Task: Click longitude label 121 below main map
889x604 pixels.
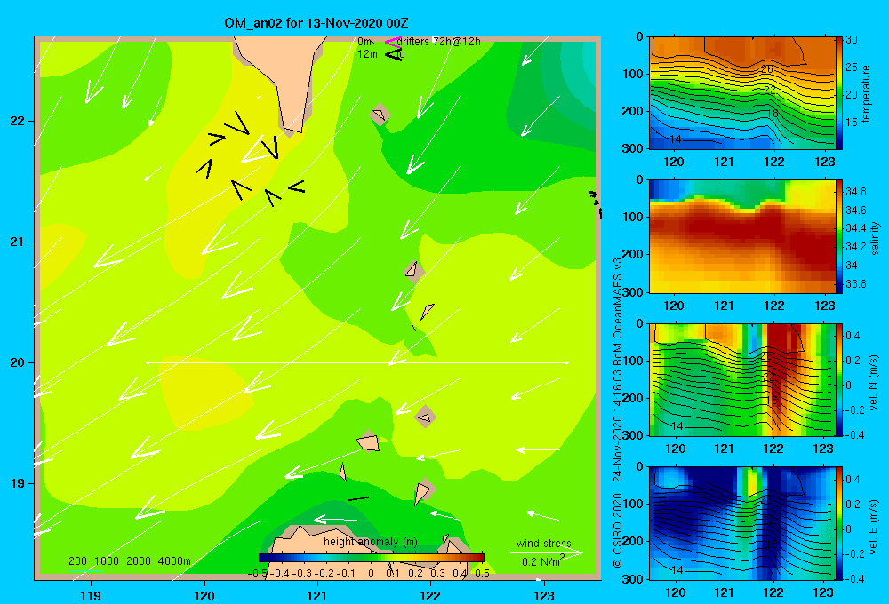Action: (317, 595)
